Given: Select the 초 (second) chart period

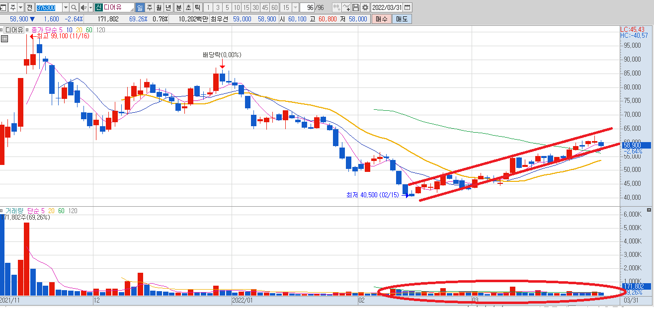Looking at the screenshot, I should click(188, 7).
